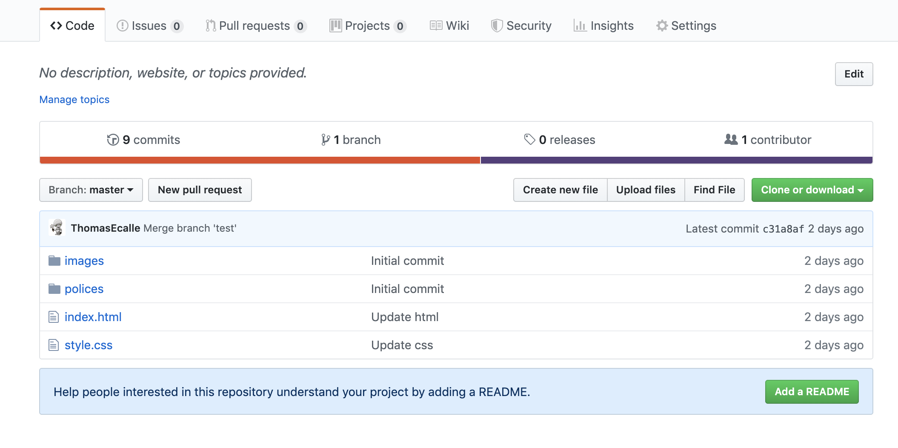Open the Insights tab

[x=604, y=26]
